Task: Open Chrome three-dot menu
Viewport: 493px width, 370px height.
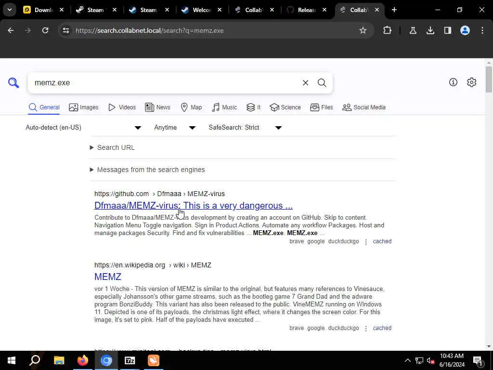Action: [x=482, y=30]
